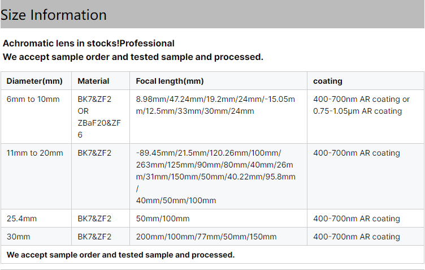This screenshot has width=425, height=270.
Task: Click the 200mm/100mm/77mm/50mm/150mm focal length cell
Action: 206,237
